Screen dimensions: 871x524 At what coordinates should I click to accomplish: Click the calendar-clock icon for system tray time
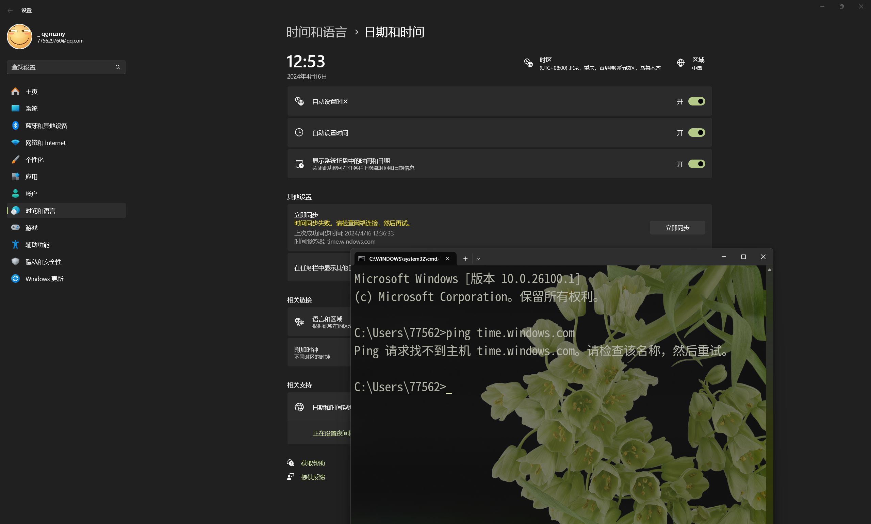click(x=299, y=164)
